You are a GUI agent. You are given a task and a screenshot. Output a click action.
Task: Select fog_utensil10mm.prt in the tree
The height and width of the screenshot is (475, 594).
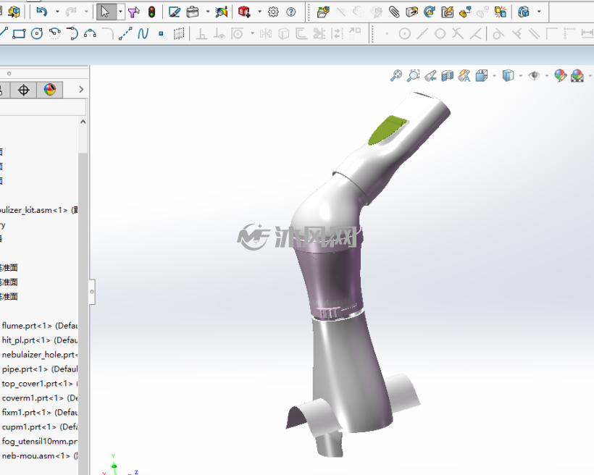(x=39, y=441)
